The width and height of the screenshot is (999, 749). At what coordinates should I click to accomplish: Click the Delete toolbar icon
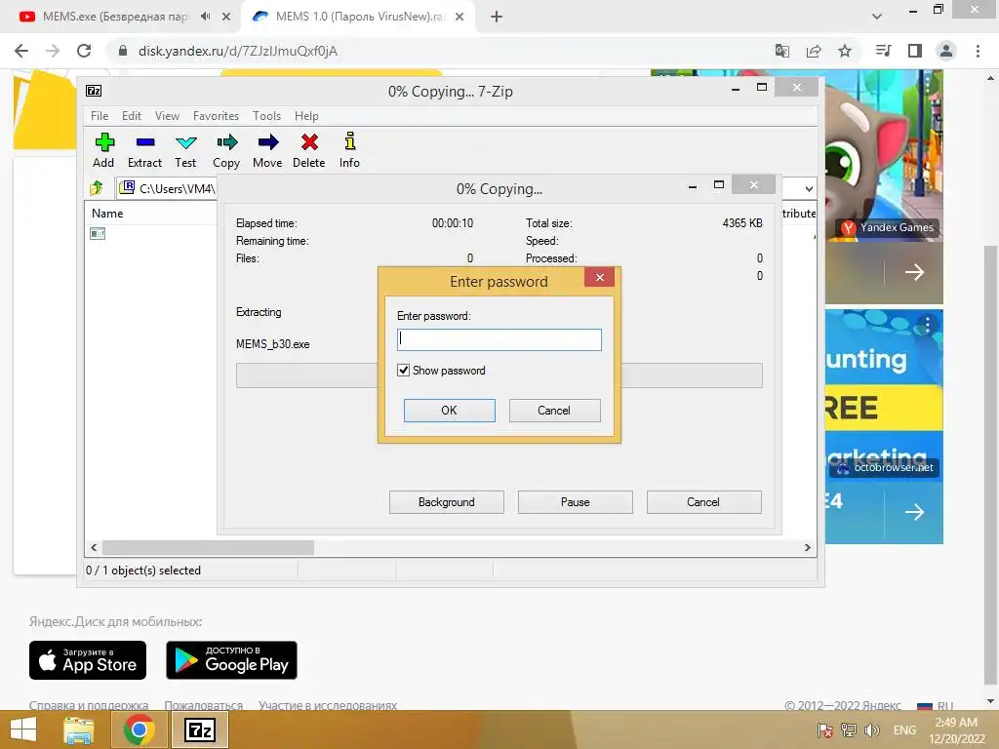[x=309, y=142]
